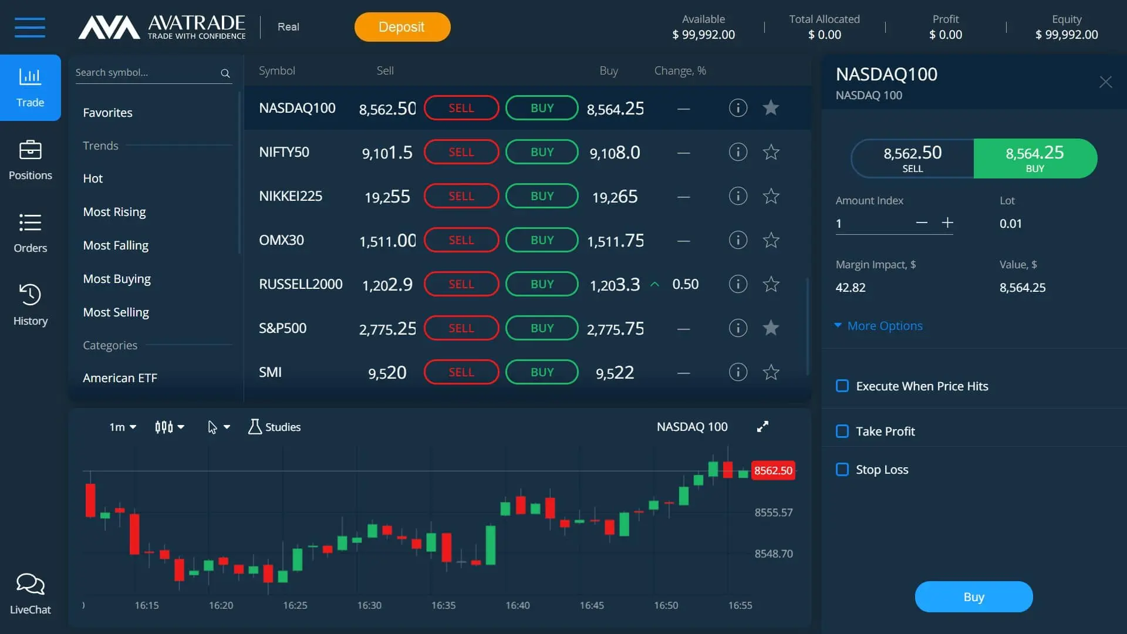This screenshot has height=634, width=1127.
Task: Select Favorites in the symbol list
Action: point(107,113)
